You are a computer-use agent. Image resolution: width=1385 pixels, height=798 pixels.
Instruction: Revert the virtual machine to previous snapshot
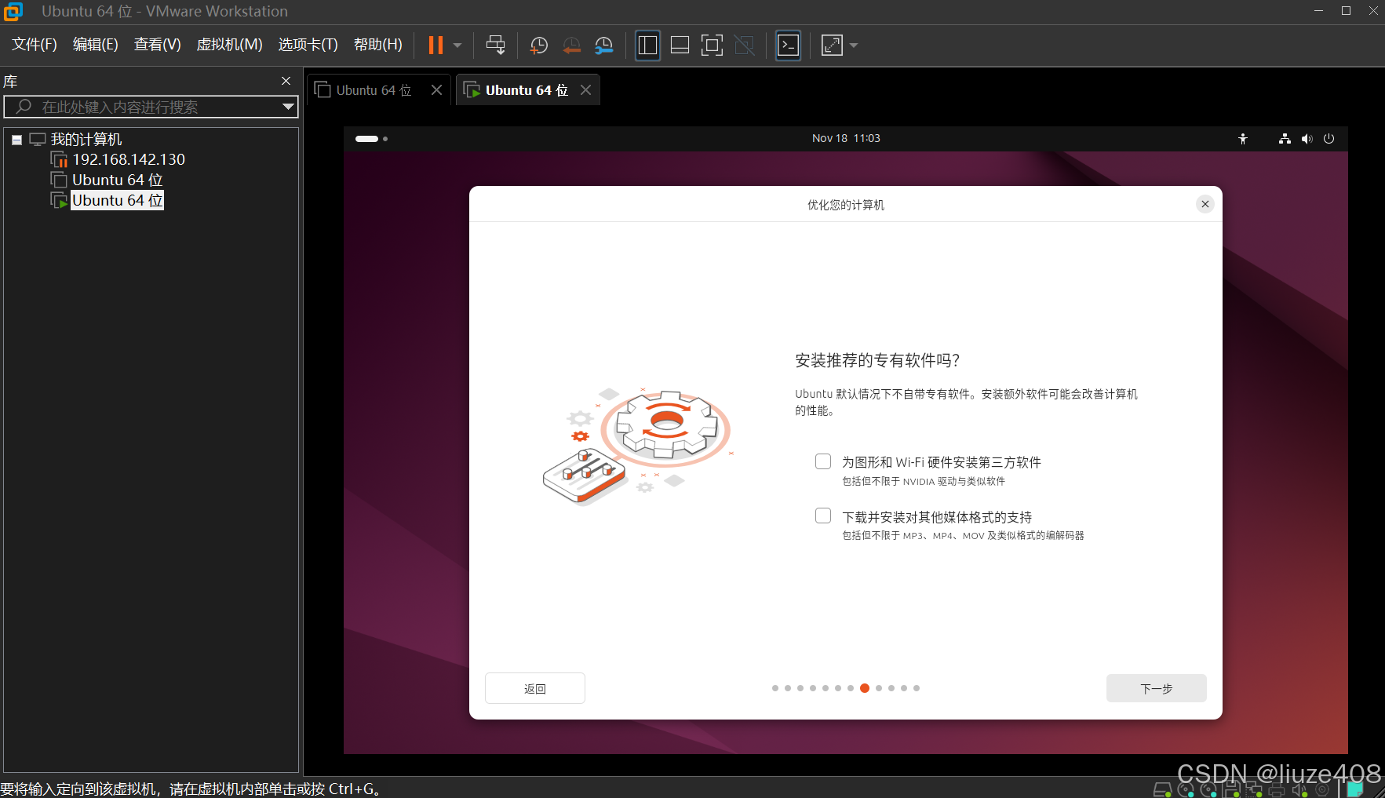pyautogui.click(x=571, y=46)
